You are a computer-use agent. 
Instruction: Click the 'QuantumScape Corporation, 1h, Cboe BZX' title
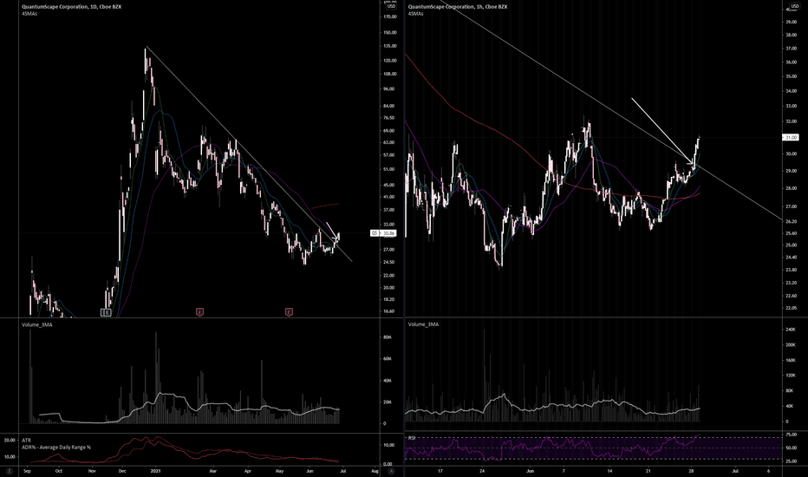point(458,7)
